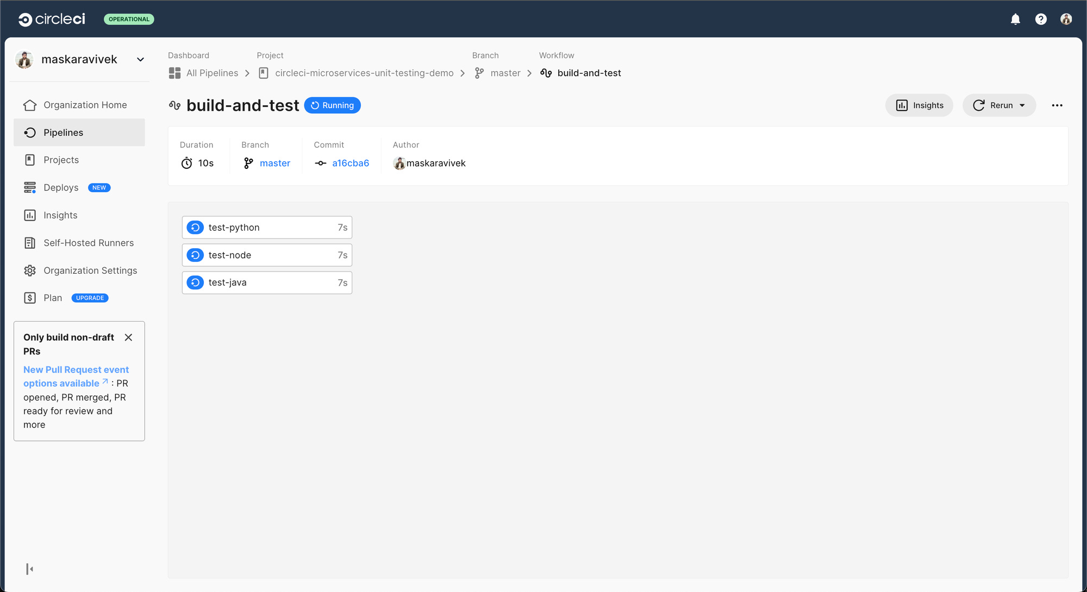Viewport: 1087px width, 592px height.
Task: Open Organization Settings from sidebar
Action: point(90,270)
